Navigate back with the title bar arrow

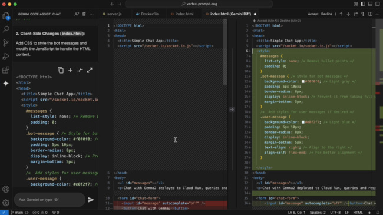click(112, 4)
